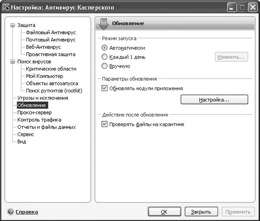This screenshot has width=260, height=221.
Task: Click the Обновление download arrow icon
Action: coord(104,24)
